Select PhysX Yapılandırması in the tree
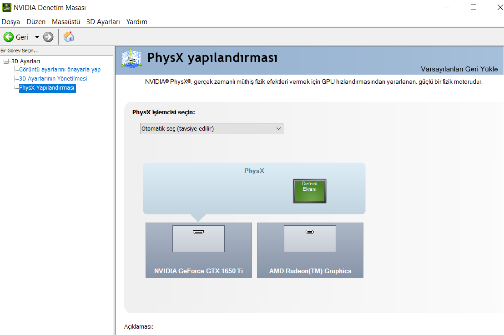The width and height of the screenshot is (504, 335). point(47,88)
